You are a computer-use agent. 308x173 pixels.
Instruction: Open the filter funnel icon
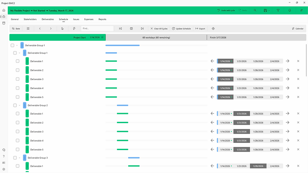click(x=278, y=10)
